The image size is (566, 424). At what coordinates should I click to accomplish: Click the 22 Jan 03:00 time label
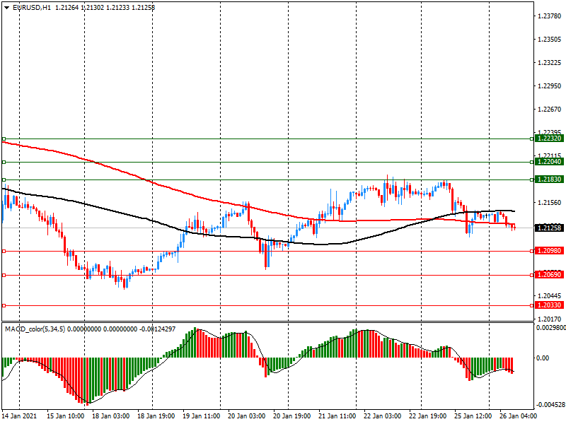tap(382, 416)
